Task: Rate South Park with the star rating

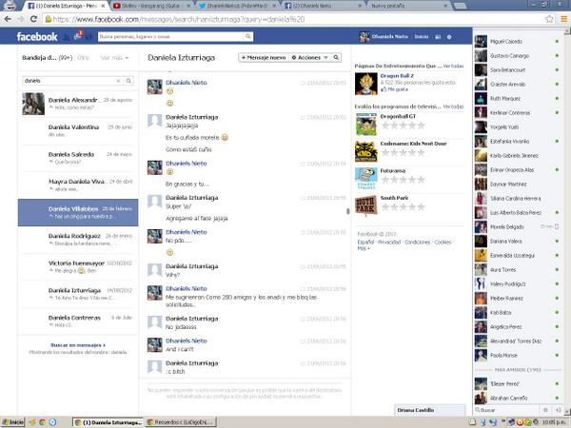Action: 403,207
